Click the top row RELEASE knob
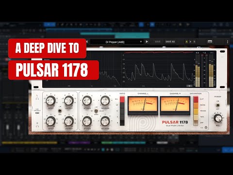Viewport: 233px width, 175px height. pos(105,101)
